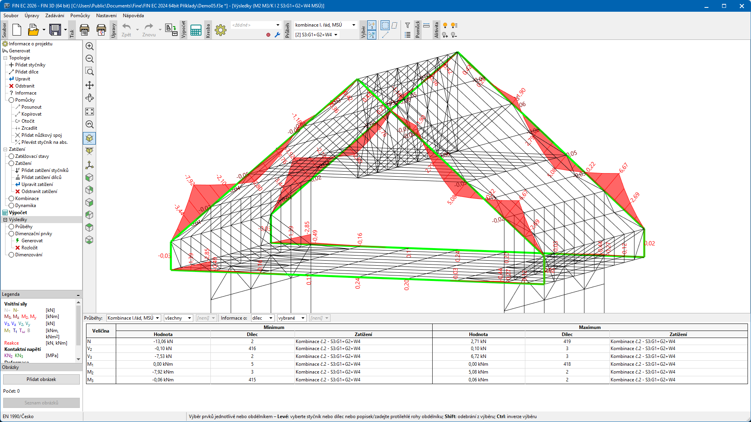This screenshot has width=751, height=422.
Task: Select the Dimenzování radio option
Action: [11, 255]
